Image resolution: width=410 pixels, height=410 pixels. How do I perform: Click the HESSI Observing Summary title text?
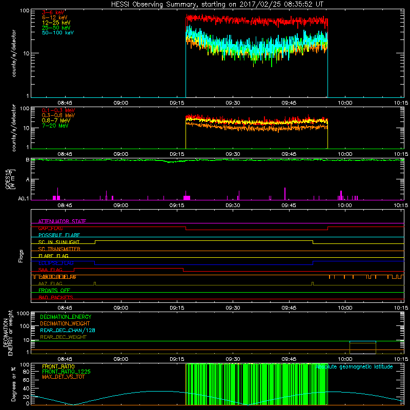click(217, 5)
